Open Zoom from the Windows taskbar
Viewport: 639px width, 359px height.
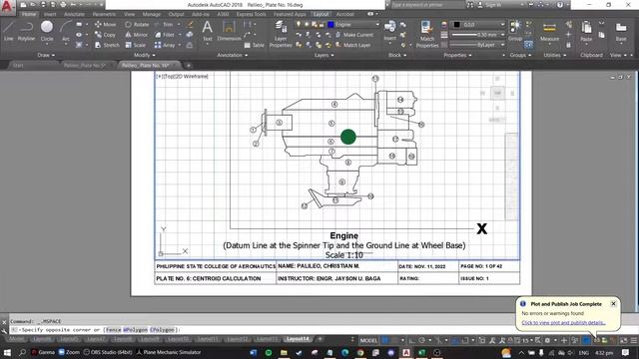pos(69,352)
